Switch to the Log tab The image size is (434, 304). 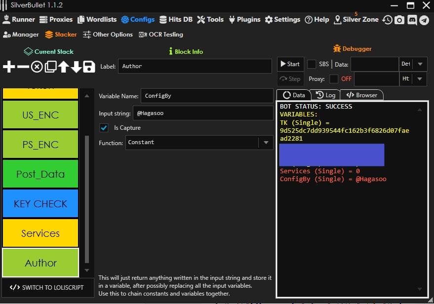[325, 95]
